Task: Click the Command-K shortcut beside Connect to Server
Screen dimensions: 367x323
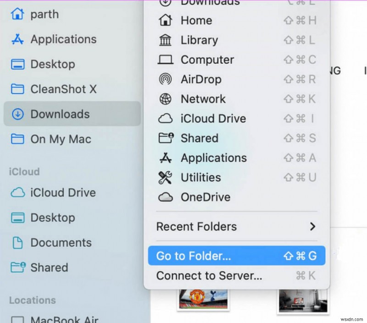Action: (306, 275)
